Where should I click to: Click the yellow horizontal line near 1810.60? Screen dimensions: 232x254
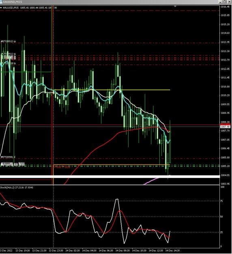(x=112, y=90)
